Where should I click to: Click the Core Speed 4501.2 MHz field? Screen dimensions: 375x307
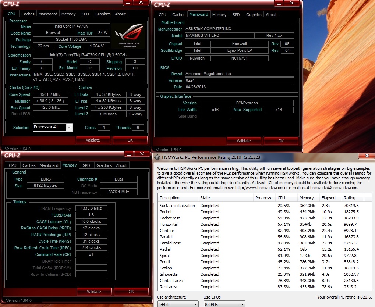click(50, 94)
